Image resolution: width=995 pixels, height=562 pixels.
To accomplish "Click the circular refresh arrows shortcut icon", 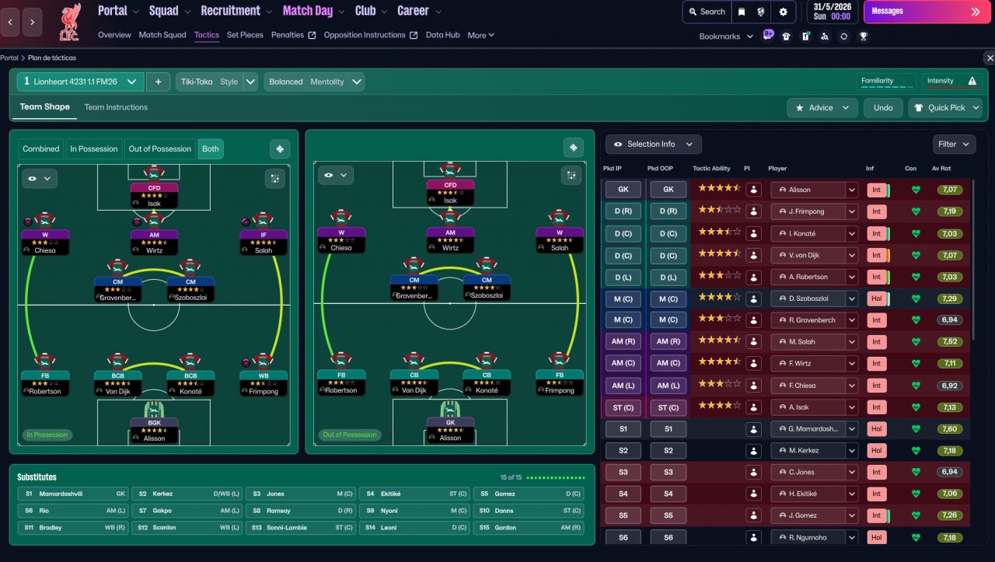I will point(844,36).
